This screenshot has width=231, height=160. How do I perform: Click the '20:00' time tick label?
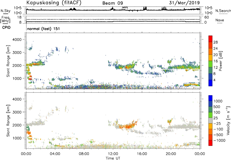(x=171, y=154)
